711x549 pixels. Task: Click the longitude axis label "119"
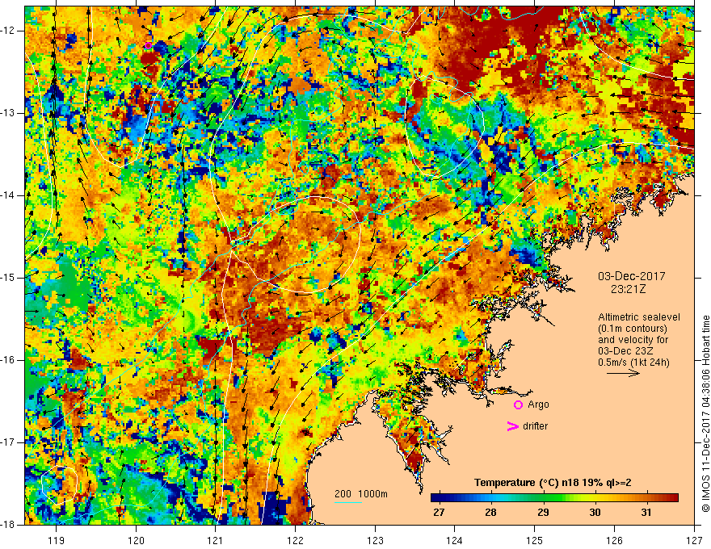[x=56, y=540]
